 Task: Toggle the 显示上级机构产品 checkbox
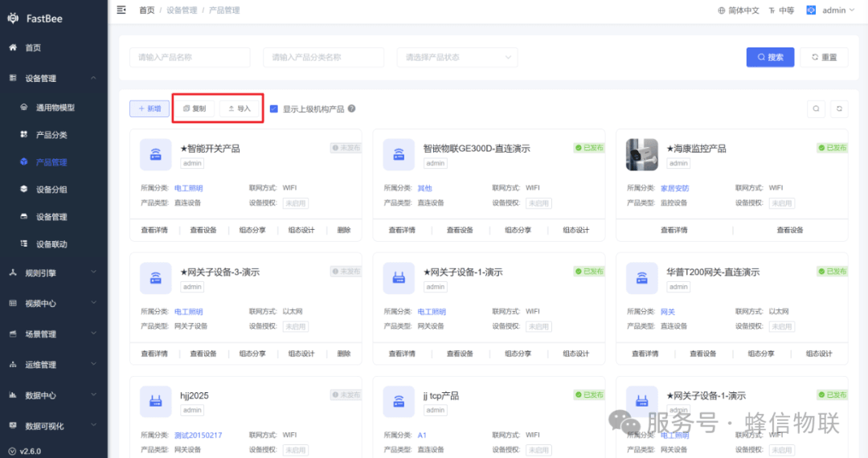click(273, 109)
